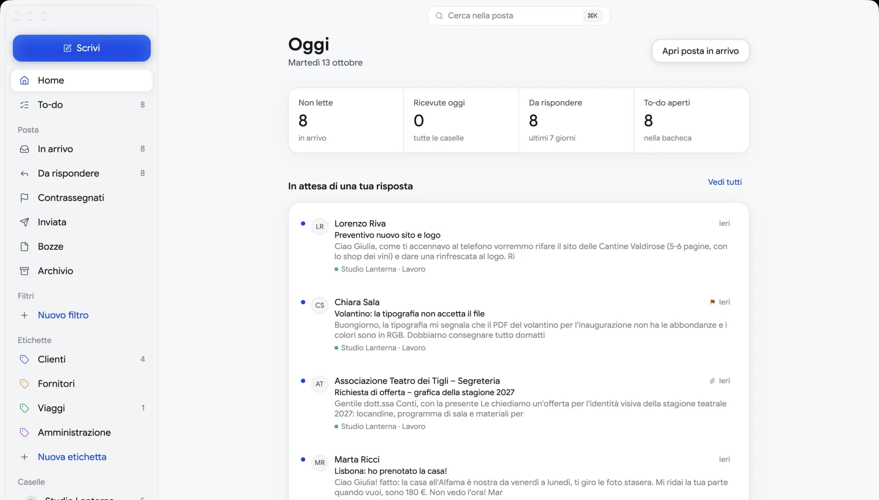Click the flag icon on Chiara Sala's message
This screenshot has width=879, height=500.
click(x=712, y=302)
